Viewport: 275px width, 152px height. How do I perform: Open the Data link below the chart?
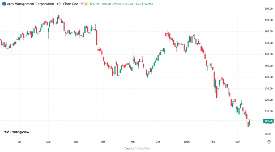[127, 148]
